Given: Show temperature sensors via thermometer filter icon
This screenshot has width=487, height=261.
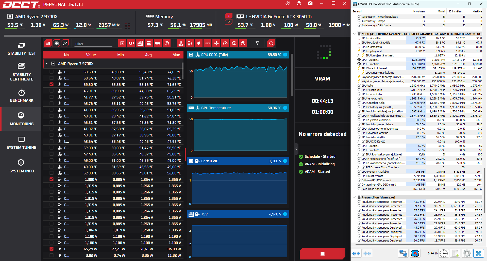Looking at the screenshot, I should coord(181,43).
